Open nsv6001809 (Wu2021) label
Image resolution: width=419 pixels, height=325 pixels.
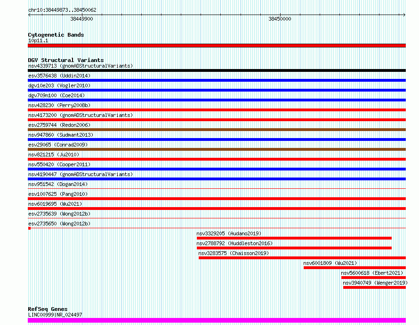click(x=330, y=263)
